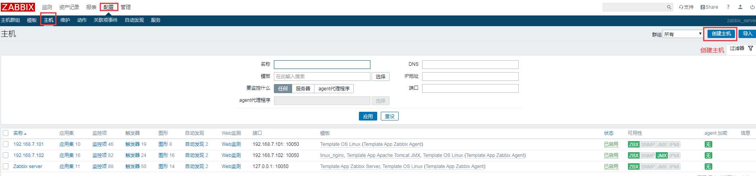Focus the 端口 filter input

pos(470,88)
